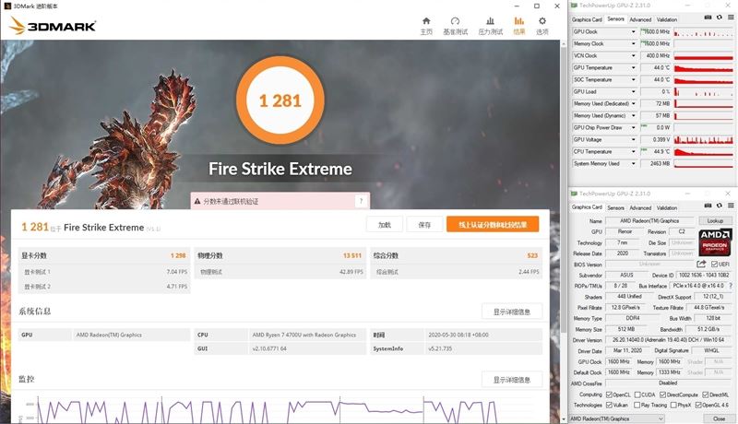Image resolution: width=738 pixels, height=424 pixels.
Task: Open the VCN Clock sensor dropdown
Action: (633, 55)
